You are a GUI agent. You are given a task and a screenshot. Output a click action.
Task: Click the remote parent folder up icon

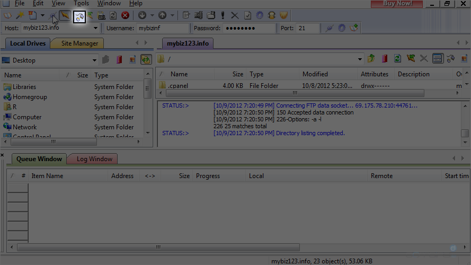[371, 59]
